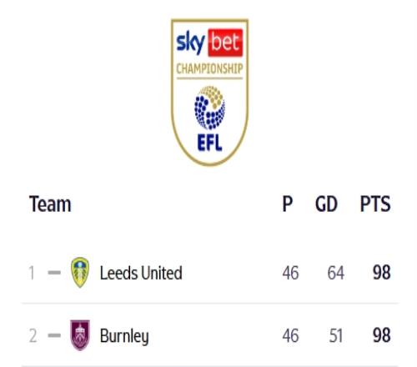Click the red 'bet' badge in logo
This screenshot has height=367, width=417.
pos(225,43)
